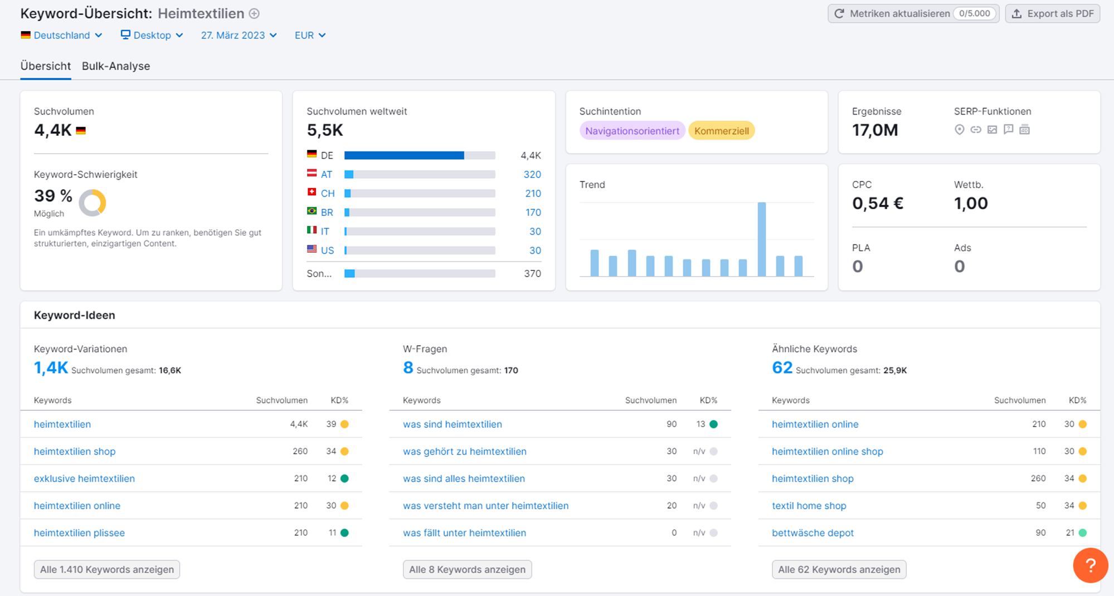Open keyword heimtextilien online shop
The height and width of the screenshot is (596, 1114).
coord(828,451)
